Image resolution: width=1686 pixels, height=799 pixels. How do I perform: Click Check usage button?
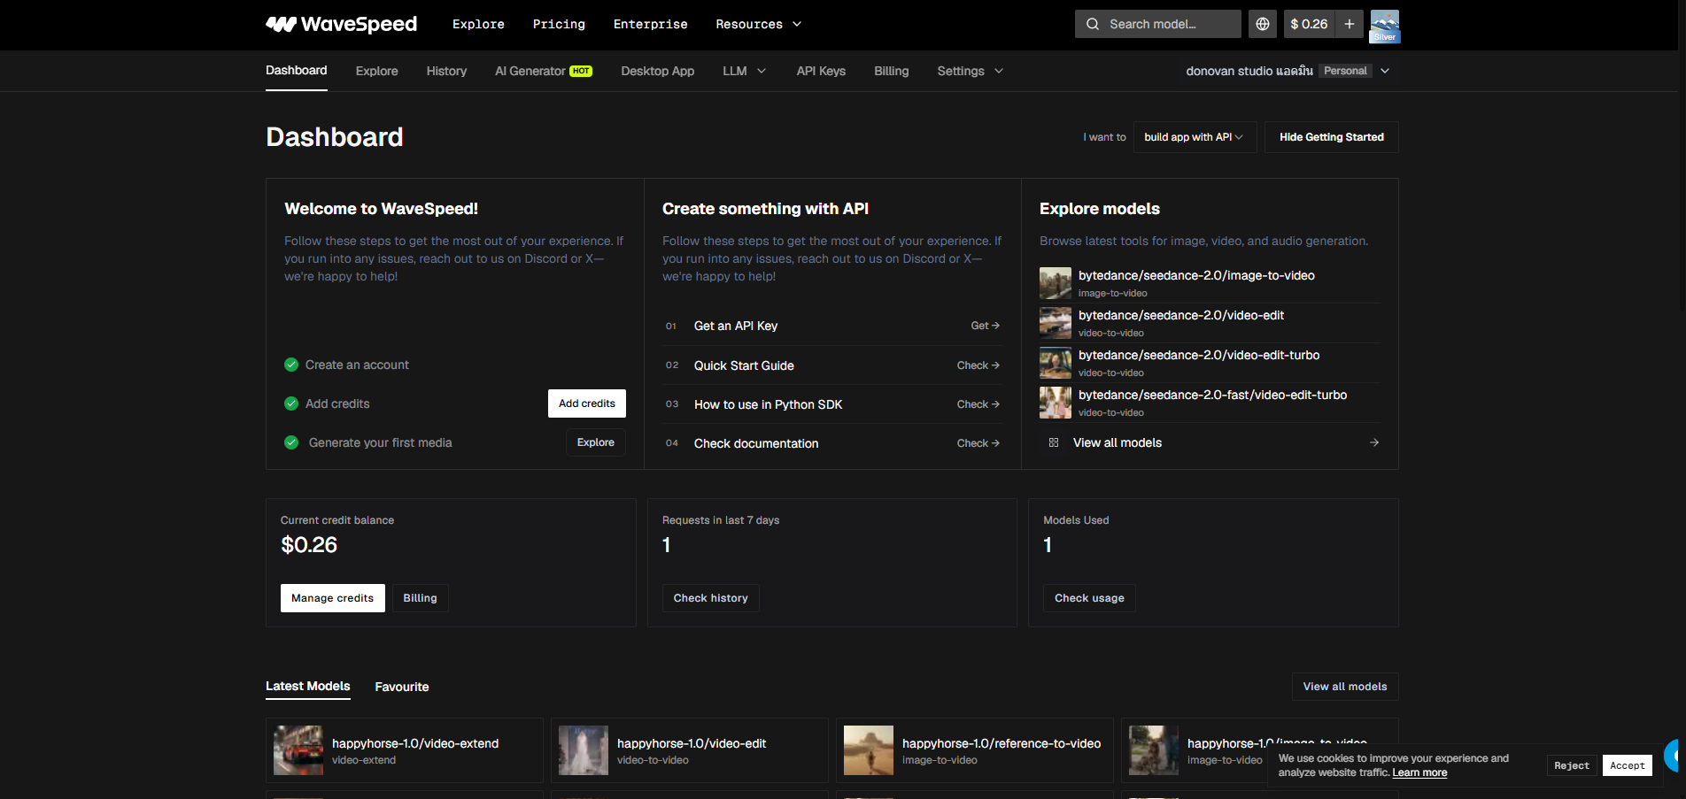[x=1090, y=598]
